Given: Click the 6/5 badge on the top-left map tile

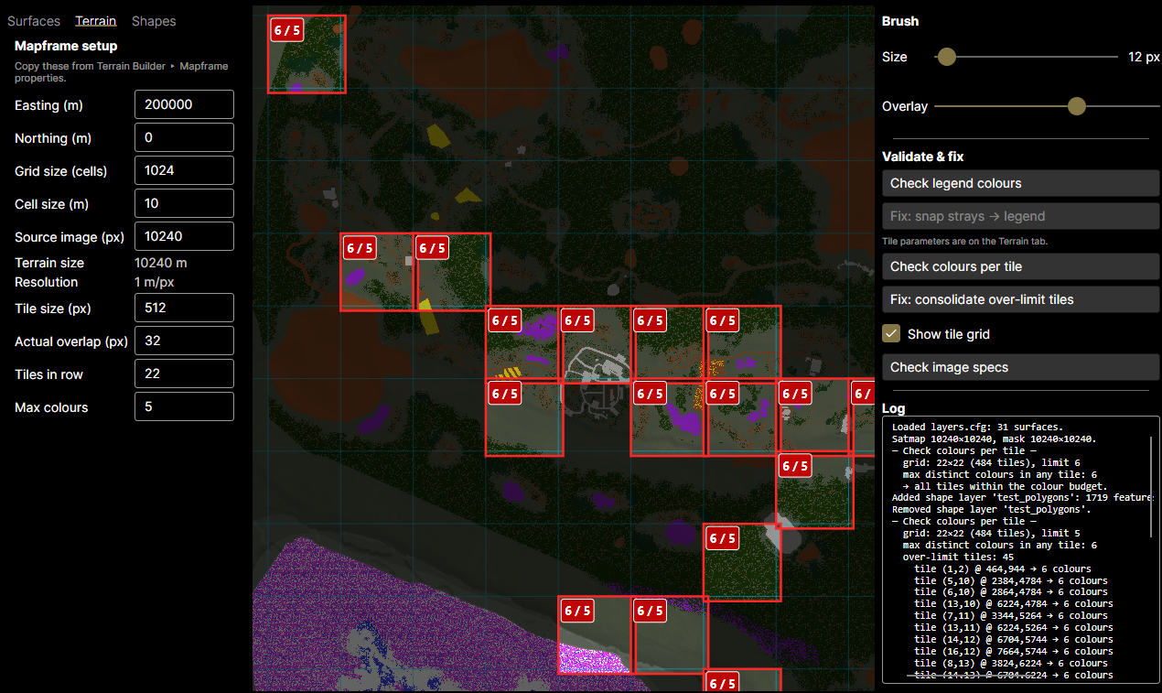Looking at the screenshot, I should (x=287, y=30).
